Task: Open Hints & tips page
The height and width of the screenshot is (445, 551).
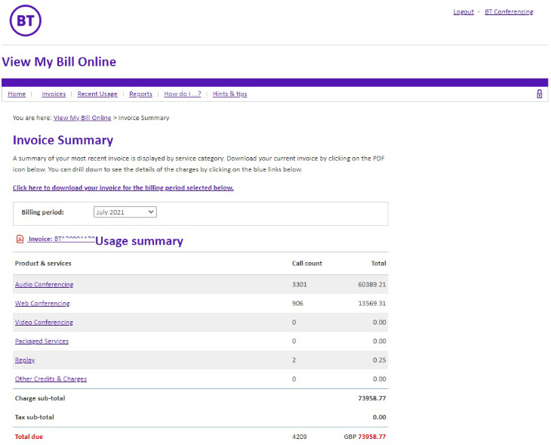Action: pos(229,94)
